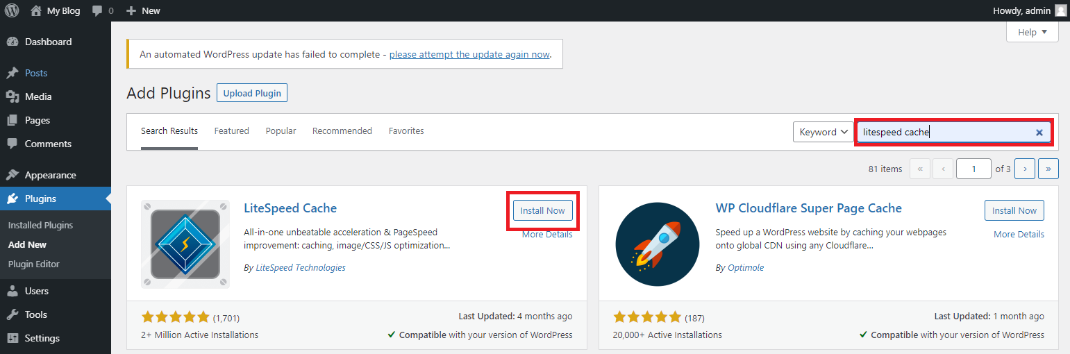This screenshot has height=354, width=1070.
Task: Visit My Blog site home
Action: coord(56,10)
